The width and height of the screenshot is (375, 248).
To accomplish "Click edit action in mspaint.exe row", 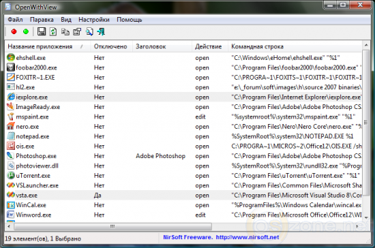I will 200,117.
